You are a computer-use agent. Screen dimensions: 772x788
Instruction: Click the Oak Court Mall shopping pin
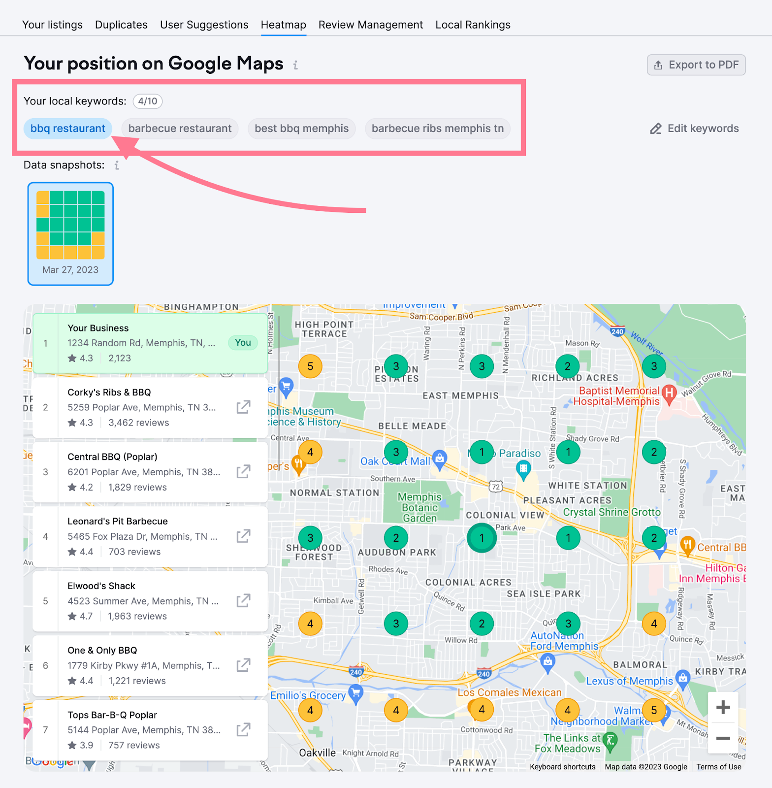pyautogui.click(x=440, y=459)
